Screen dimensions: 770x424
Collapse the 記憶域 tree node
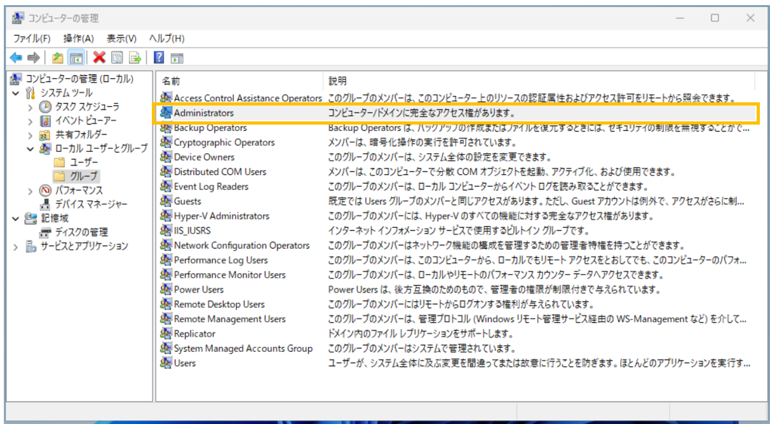[16, 219]
